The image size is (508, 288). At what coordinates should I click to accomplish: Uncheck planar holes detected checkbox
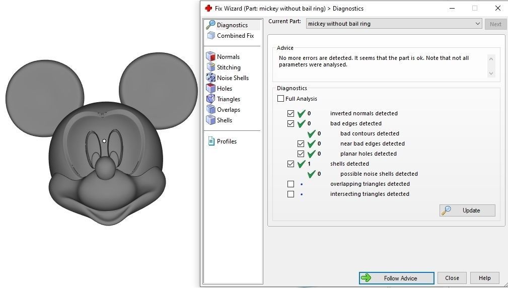pos(301,154)
